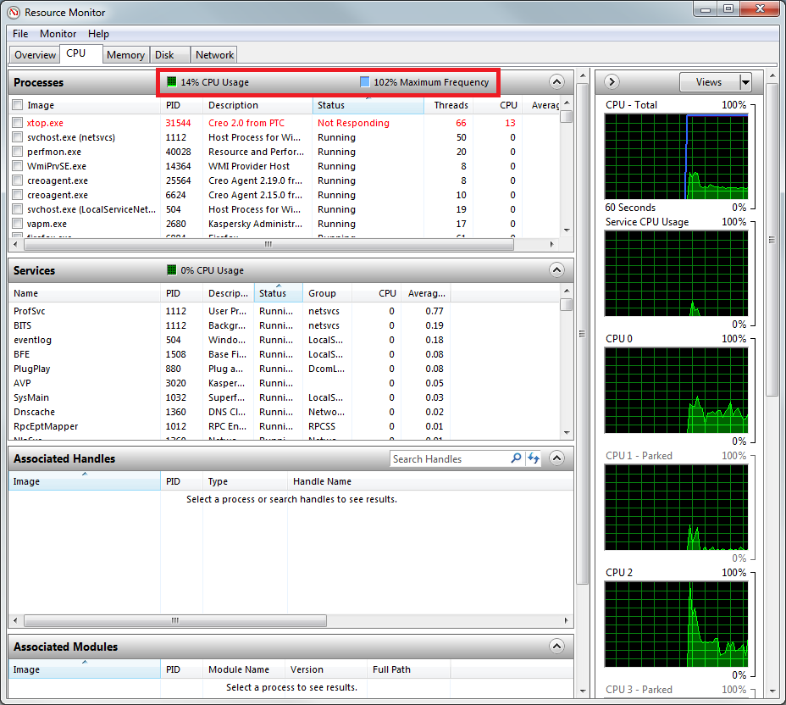Click the magnifier icon in Search Handles box
786x705 pixels.
click(516, 458)
